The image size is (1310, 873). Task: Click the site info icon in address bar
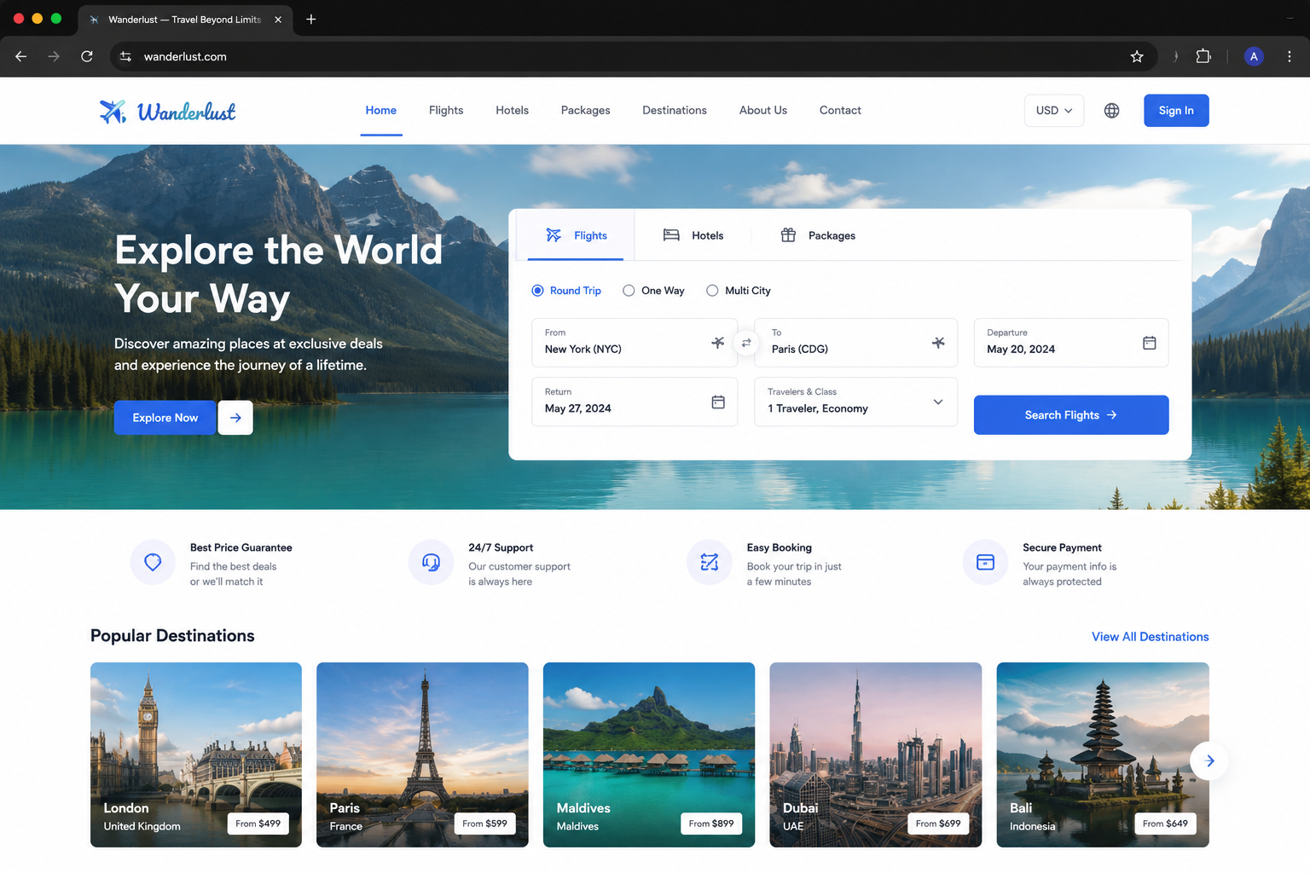click(125, 56)
